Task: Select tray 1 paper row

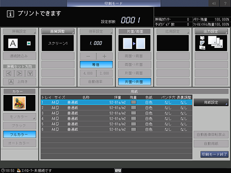Action: pos(117,102)
